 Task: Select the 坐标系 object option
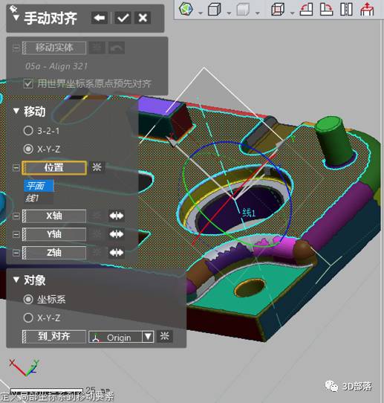tap(28, 299)
